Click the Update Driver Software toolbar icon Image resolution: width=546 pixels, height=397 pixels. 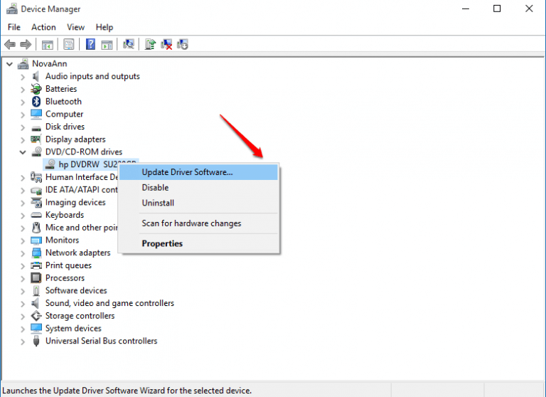click(x=150, y=45)
